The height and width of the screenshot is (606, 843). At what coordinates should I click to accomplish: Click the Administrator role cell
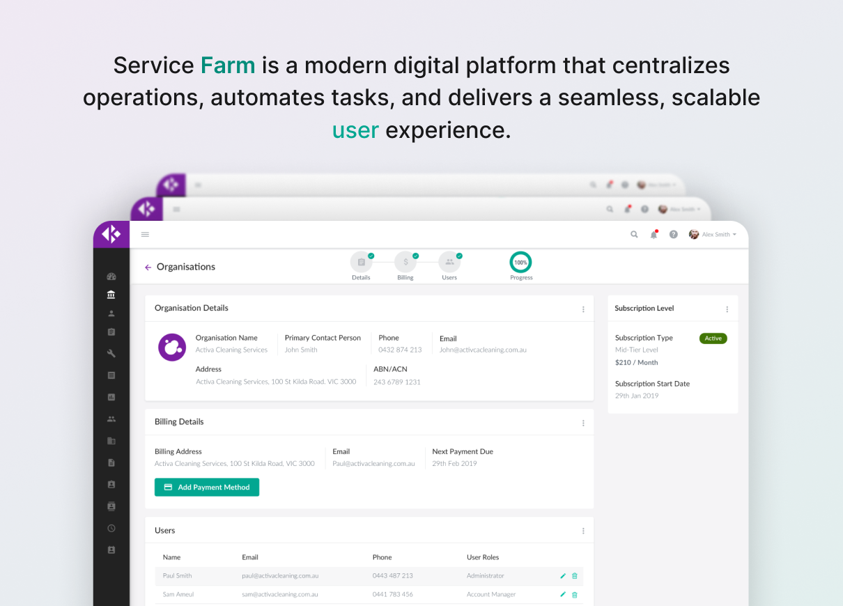click(x=486, y=576)
